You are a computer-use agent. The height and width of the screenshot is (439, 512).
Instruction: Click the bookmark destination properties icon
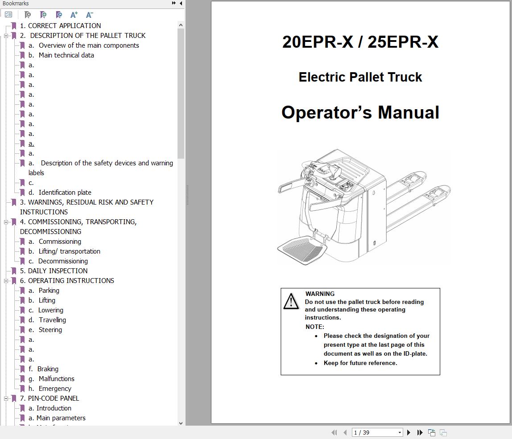(x=59, y=15)
